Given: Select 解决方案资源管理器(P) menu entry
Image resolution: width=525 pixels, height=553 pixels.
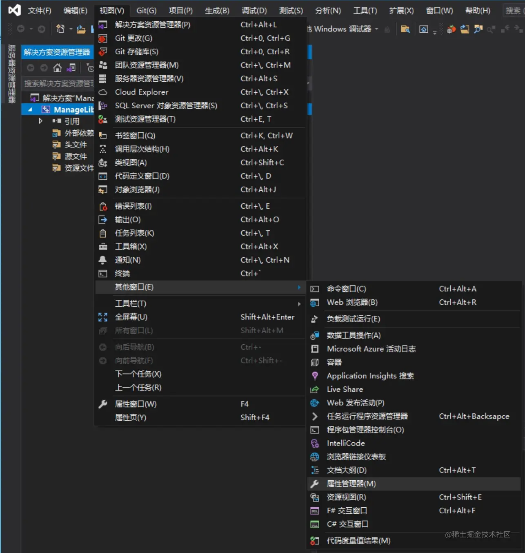Looking at the screenshot, I should [x=200, y=25].
